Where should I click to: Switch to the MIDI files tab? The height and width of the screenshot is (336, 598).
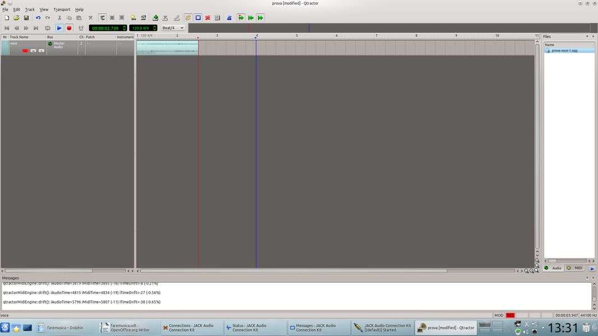point(575,268)
